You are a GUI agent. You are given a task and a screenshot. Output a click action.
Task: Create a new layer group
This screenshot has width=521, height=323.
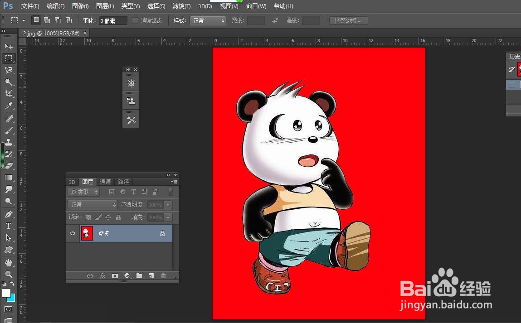coord(139,275)
